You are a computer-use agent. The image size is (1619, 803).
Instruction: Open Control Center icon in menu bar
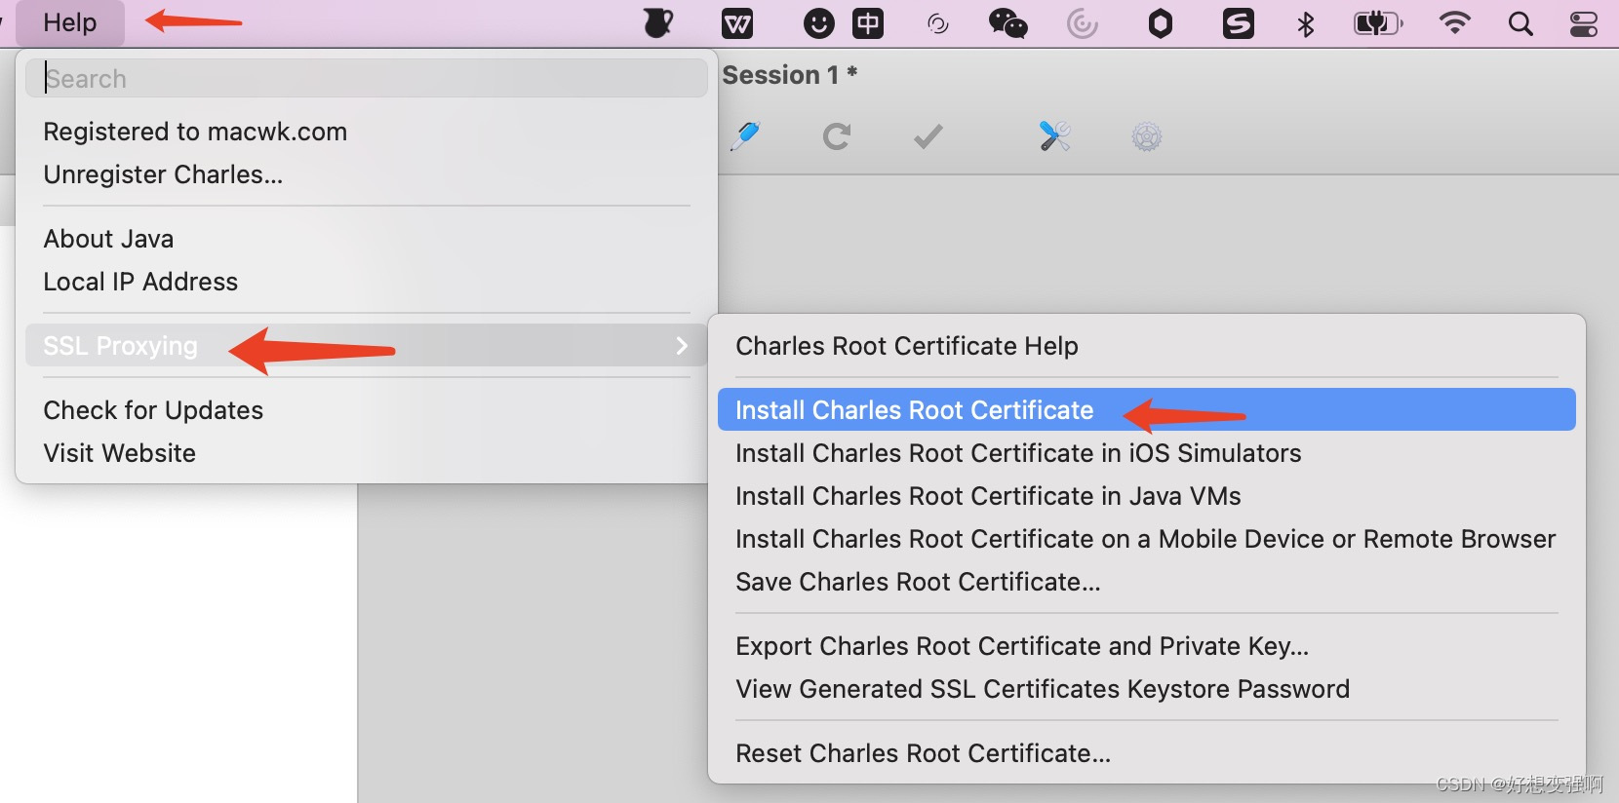(x=1583, y=23)
